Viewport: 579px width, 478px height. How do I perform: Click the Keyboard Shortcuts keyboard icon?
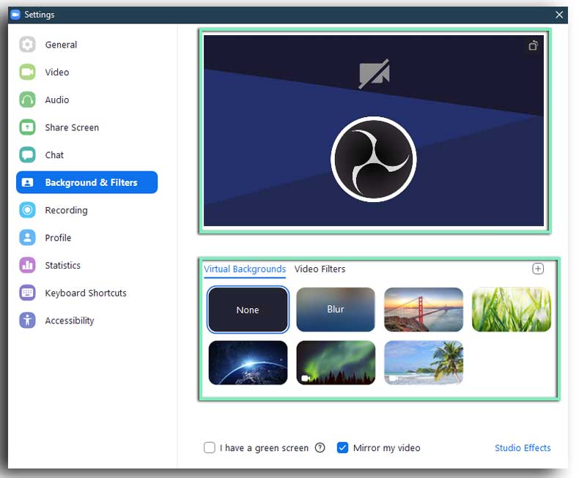[27, 293]
